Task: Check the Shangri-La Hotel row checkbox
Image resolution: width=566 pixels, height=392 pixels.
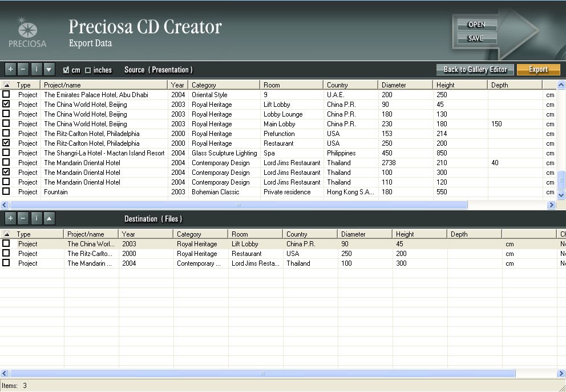Action: point(6,153)
